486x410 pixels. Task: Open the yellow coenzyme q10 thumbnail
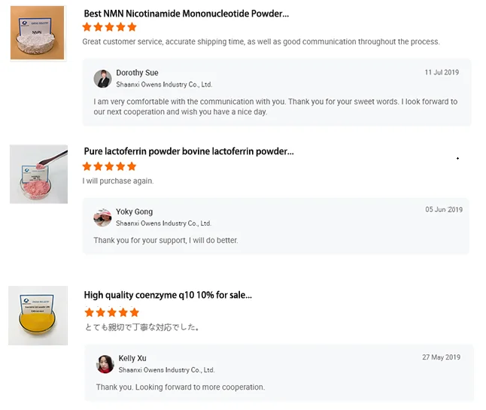click(38, 314)
